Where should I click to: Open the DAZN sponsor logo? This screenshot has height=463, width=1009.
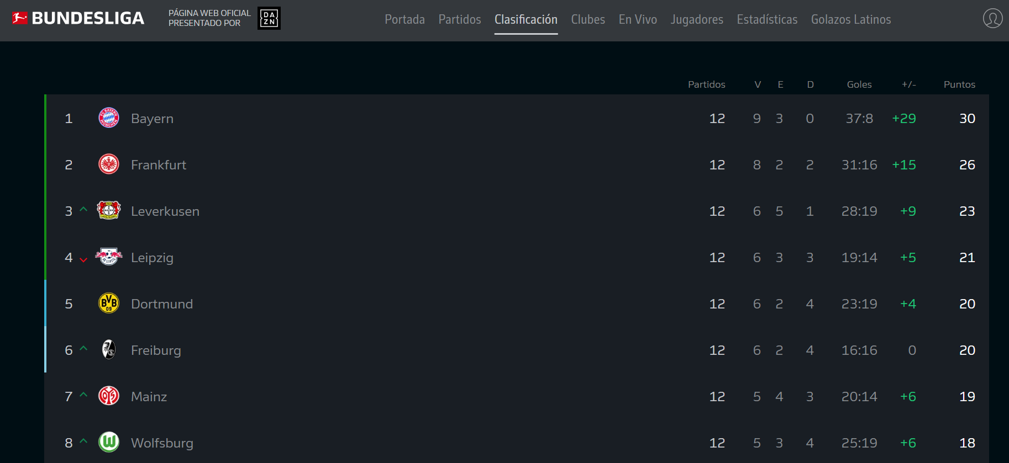click(269, 18)
